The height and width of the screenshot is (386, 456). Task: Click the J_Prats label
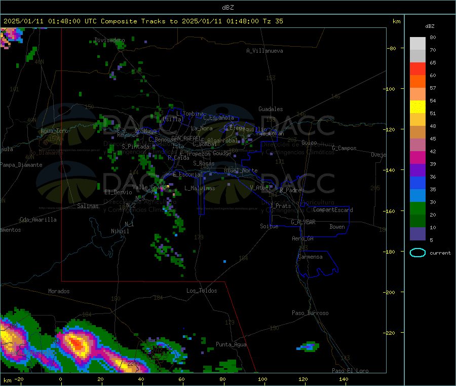tap(280, 206)
